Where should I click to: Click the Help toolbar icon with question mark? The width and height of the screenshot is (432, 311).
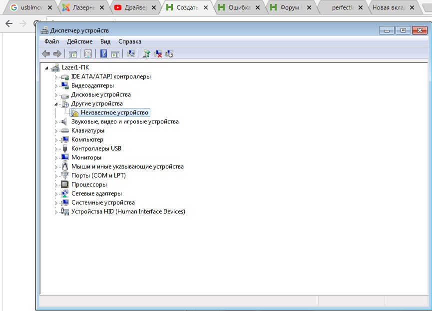103,54
